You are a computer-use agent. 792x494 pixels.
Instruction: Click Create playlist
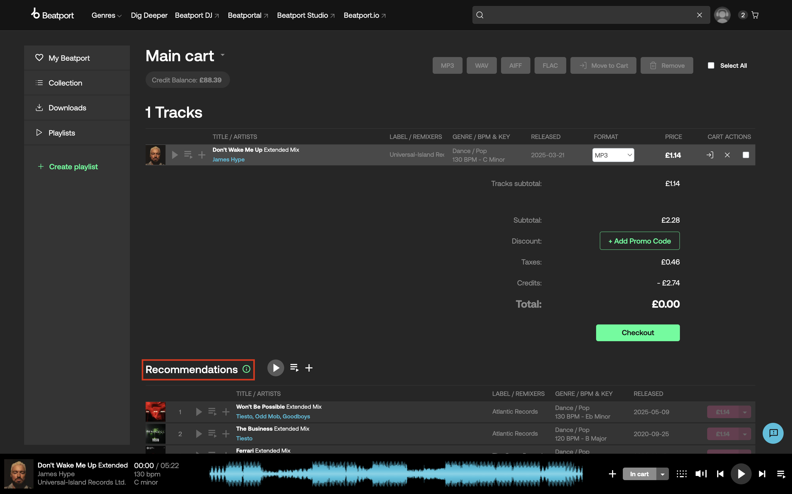68,167
